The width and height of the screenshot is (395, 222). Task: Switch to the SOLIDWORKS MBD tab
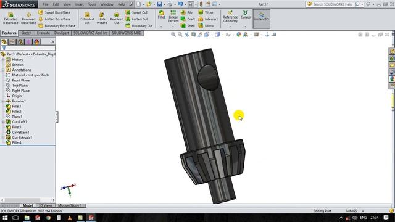[127, 33]
